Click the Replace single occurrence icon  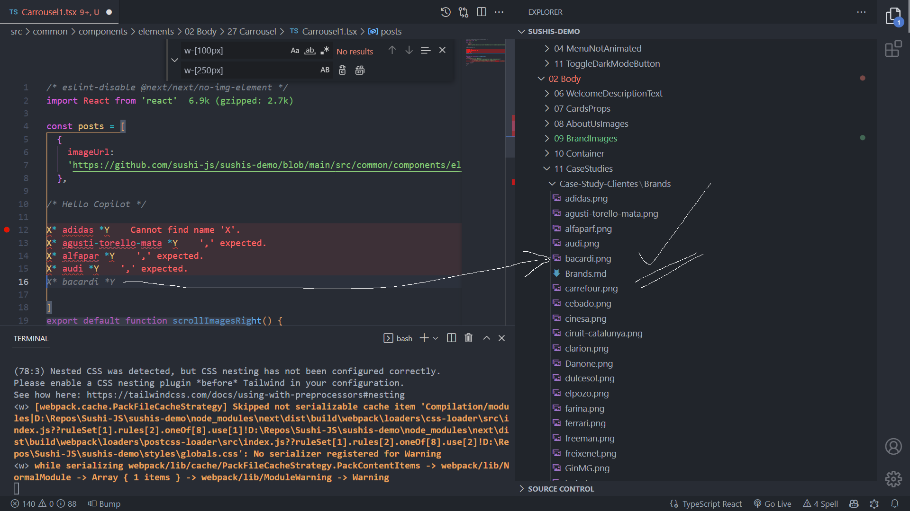point(342,70)
